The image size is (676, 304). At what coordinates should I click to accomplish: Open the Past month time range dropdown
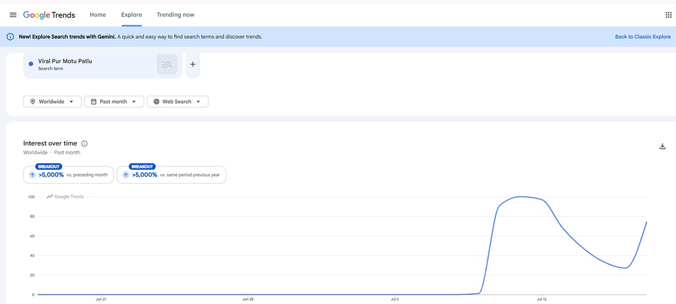pos(114,102)
